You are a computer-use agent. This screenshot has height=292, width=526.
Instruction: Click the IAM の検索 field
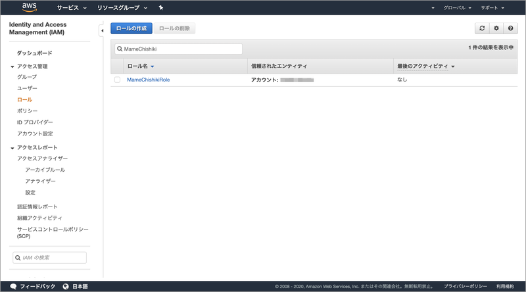click(50, 258)
